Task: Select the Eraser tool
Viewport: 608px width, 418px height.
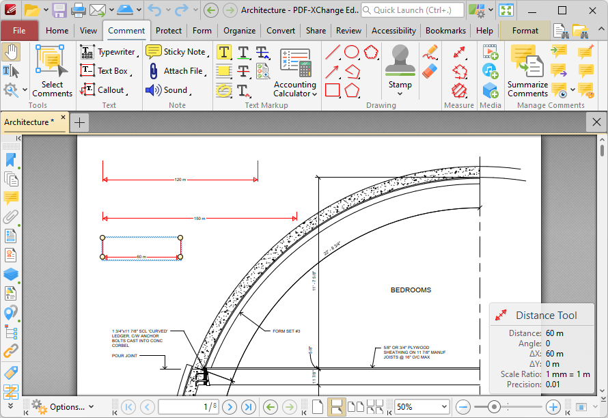Action: click(430, 71)
